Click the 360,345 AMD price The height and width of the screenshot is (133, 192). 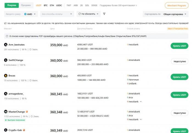59,94
